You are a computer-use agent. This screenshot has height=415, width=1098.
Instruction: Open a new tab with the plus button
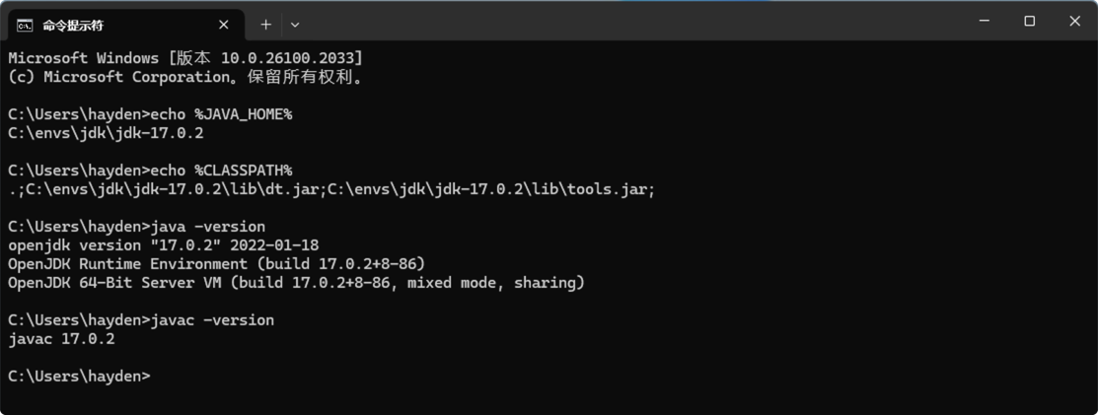pyautogui.click(x=265, y=25)
